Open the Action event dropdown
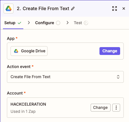The height and width of the screenshot is (122, 129). pyautogui.click(x=65, y=77)
